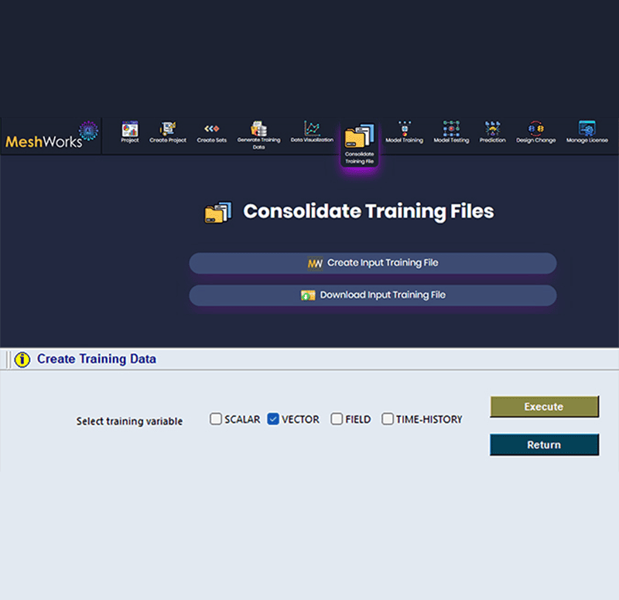Uncheck the VECTOR variable
Screen dimensions: 619x600
click(x=273, y=419)
